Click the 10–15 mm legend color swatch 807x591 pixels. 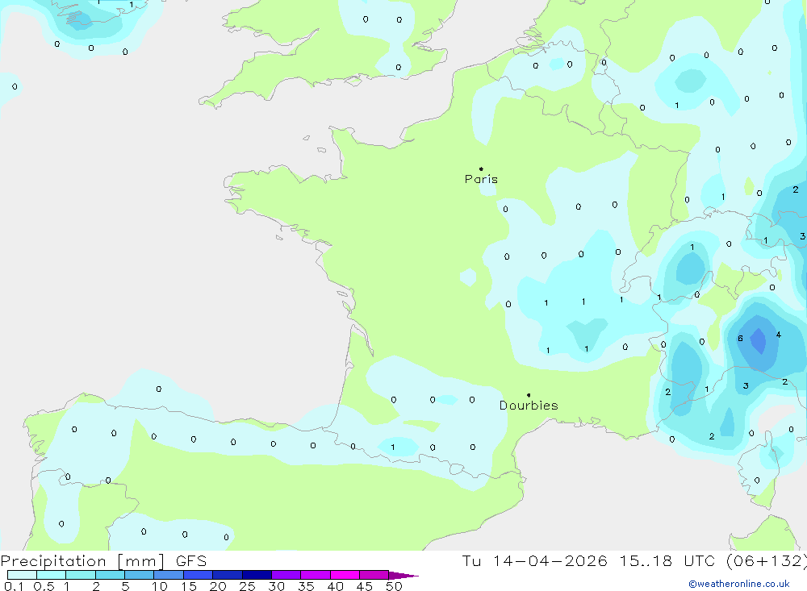(x=169, y=575)
